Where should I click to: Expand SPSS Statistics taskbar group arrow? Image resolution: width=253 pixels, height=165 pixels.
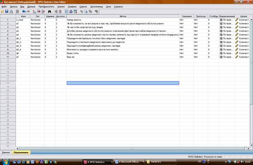coord(112,162)
